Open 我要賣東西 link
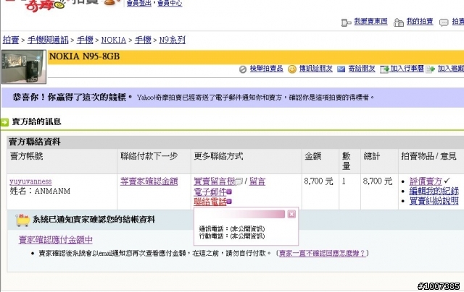 click(370, 22)
